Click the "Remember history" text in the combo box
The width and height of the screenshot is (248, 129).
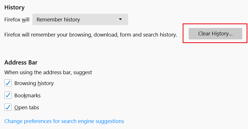tap(58, 20)
